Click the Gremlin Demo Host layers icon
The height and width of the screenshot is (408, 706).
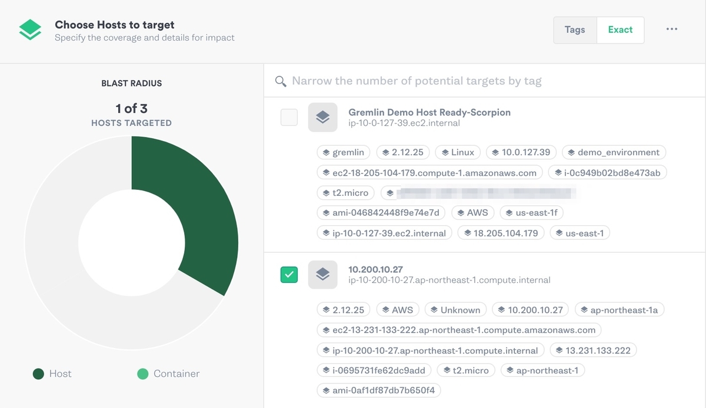322,117
